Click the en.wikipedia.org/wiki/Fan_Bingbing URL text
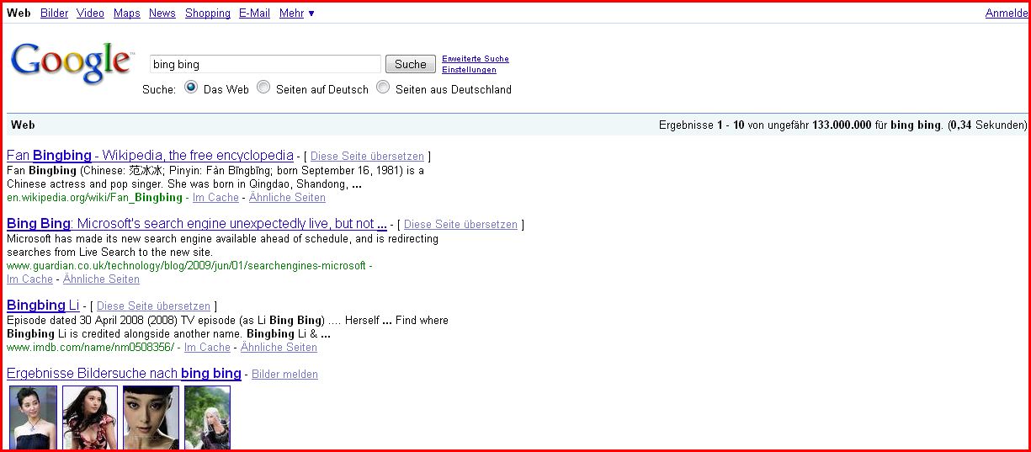This screenshot has width=1031, height=452. 94,198
